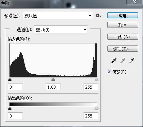Click the 确定 button
Viewport: 143px width, 127px height.
point(123,16)
